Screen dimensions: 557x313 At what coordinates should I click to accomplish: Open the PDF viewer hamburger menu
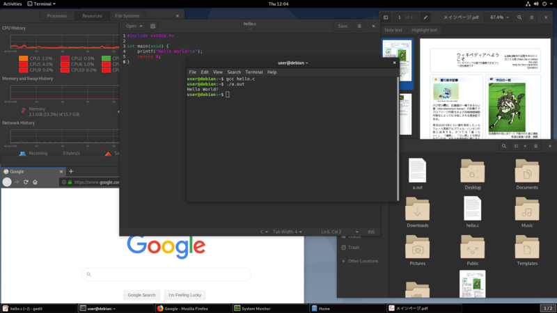[532, 17]
